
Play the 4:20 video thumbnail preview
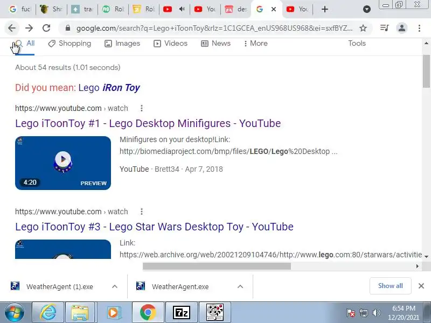(63, 163)
